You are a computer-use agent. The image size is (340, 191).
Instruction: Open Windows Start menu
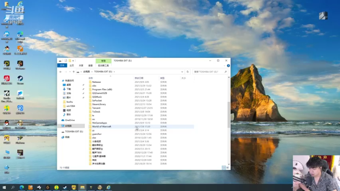pyautogui.click(x=4, y=187)
